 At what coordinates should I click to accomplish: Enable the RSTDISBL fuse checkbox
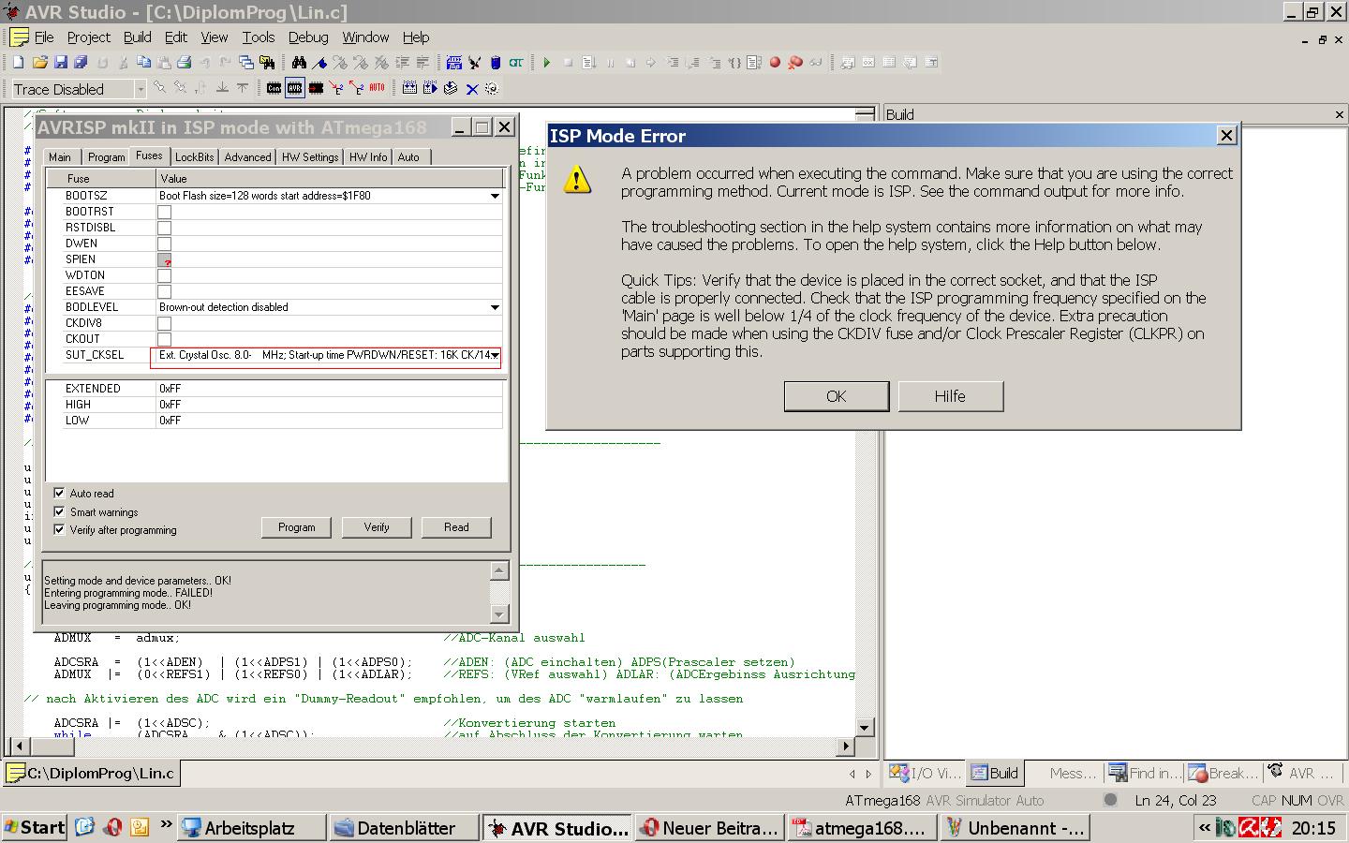(x=165, y=228)
